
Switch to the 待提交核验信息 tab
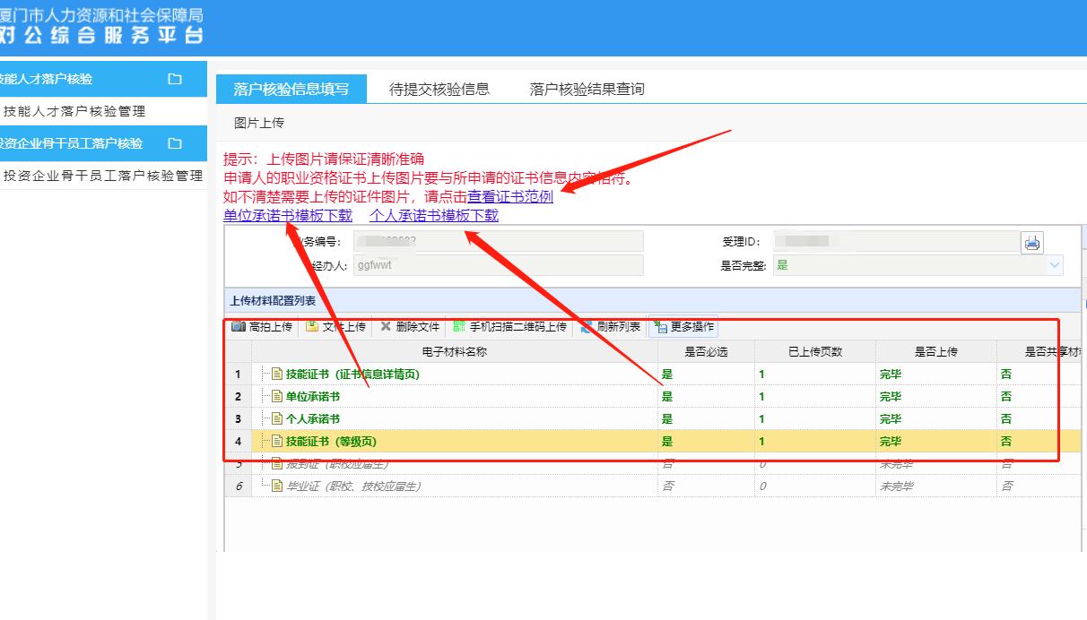click(439, 89)
